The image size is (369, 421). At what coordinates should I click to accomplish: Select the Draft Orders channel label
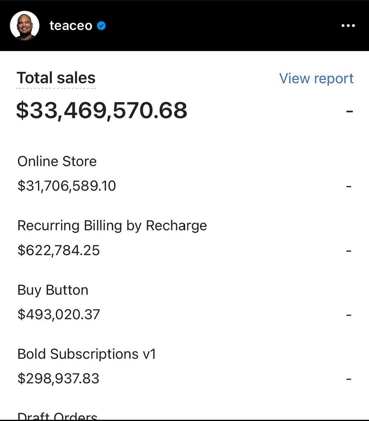pos(57,416)
